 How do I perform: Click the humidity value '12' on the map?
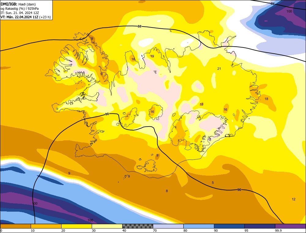pos(293,199)
